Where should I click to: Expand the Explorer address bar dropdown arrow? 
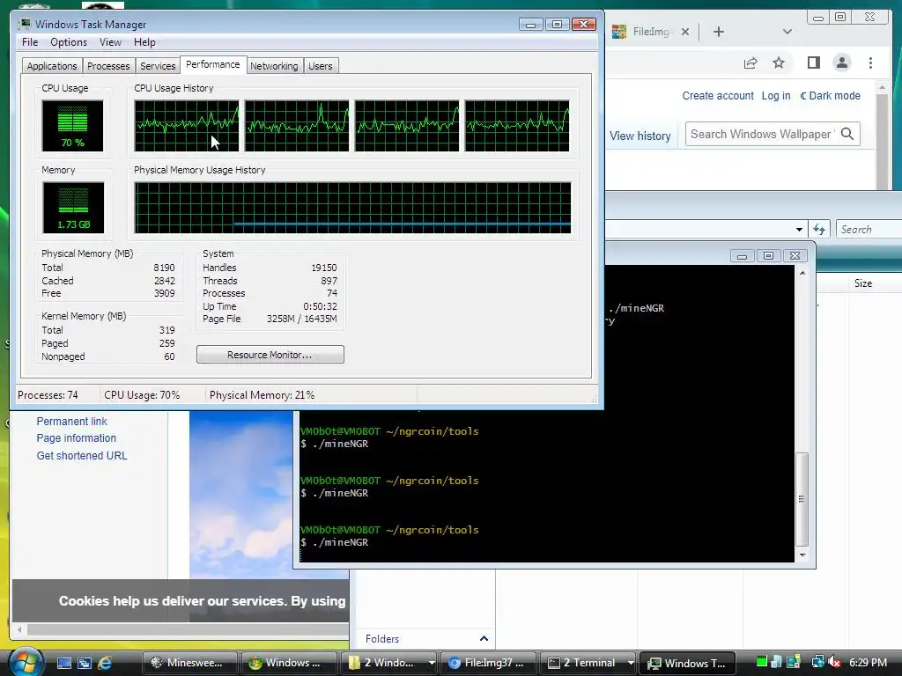(x=799, y=230)
